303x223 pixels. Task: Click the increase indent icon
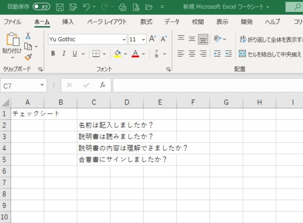[228, 53]
